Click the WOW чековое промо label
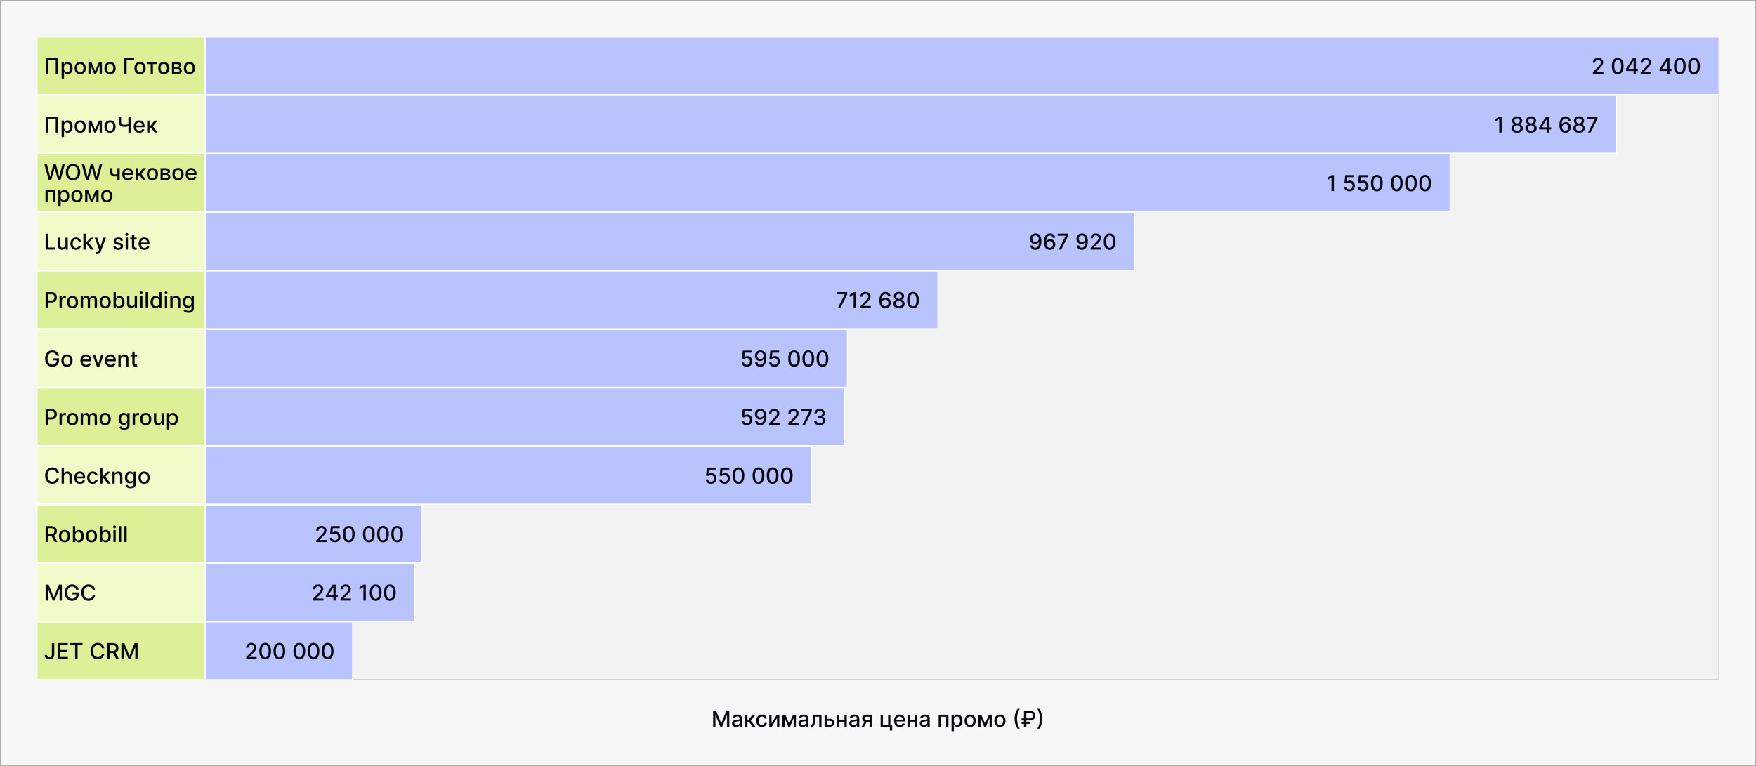 (x=120, y=183)
